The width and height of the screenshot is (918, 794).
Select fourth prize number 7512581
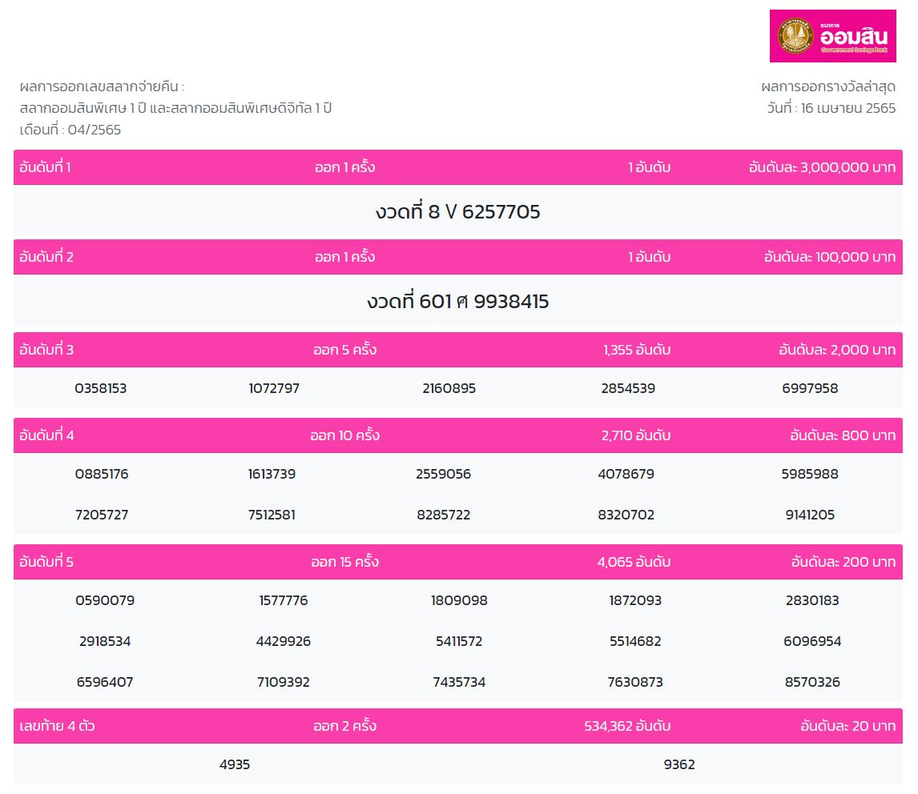[x=272, y=515]
